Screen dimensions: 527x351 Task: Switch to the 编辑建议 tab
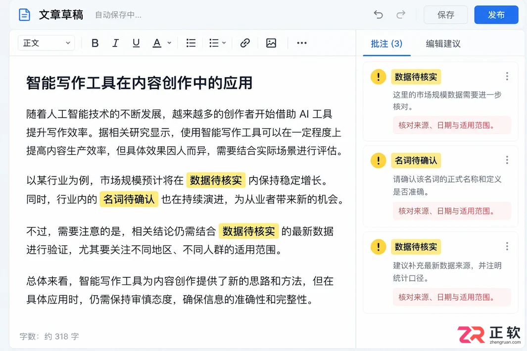click(443, 44)
